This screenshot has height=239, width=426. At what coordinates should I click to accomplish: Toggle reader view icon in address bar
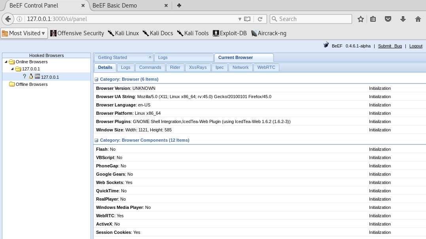[247, 19]
